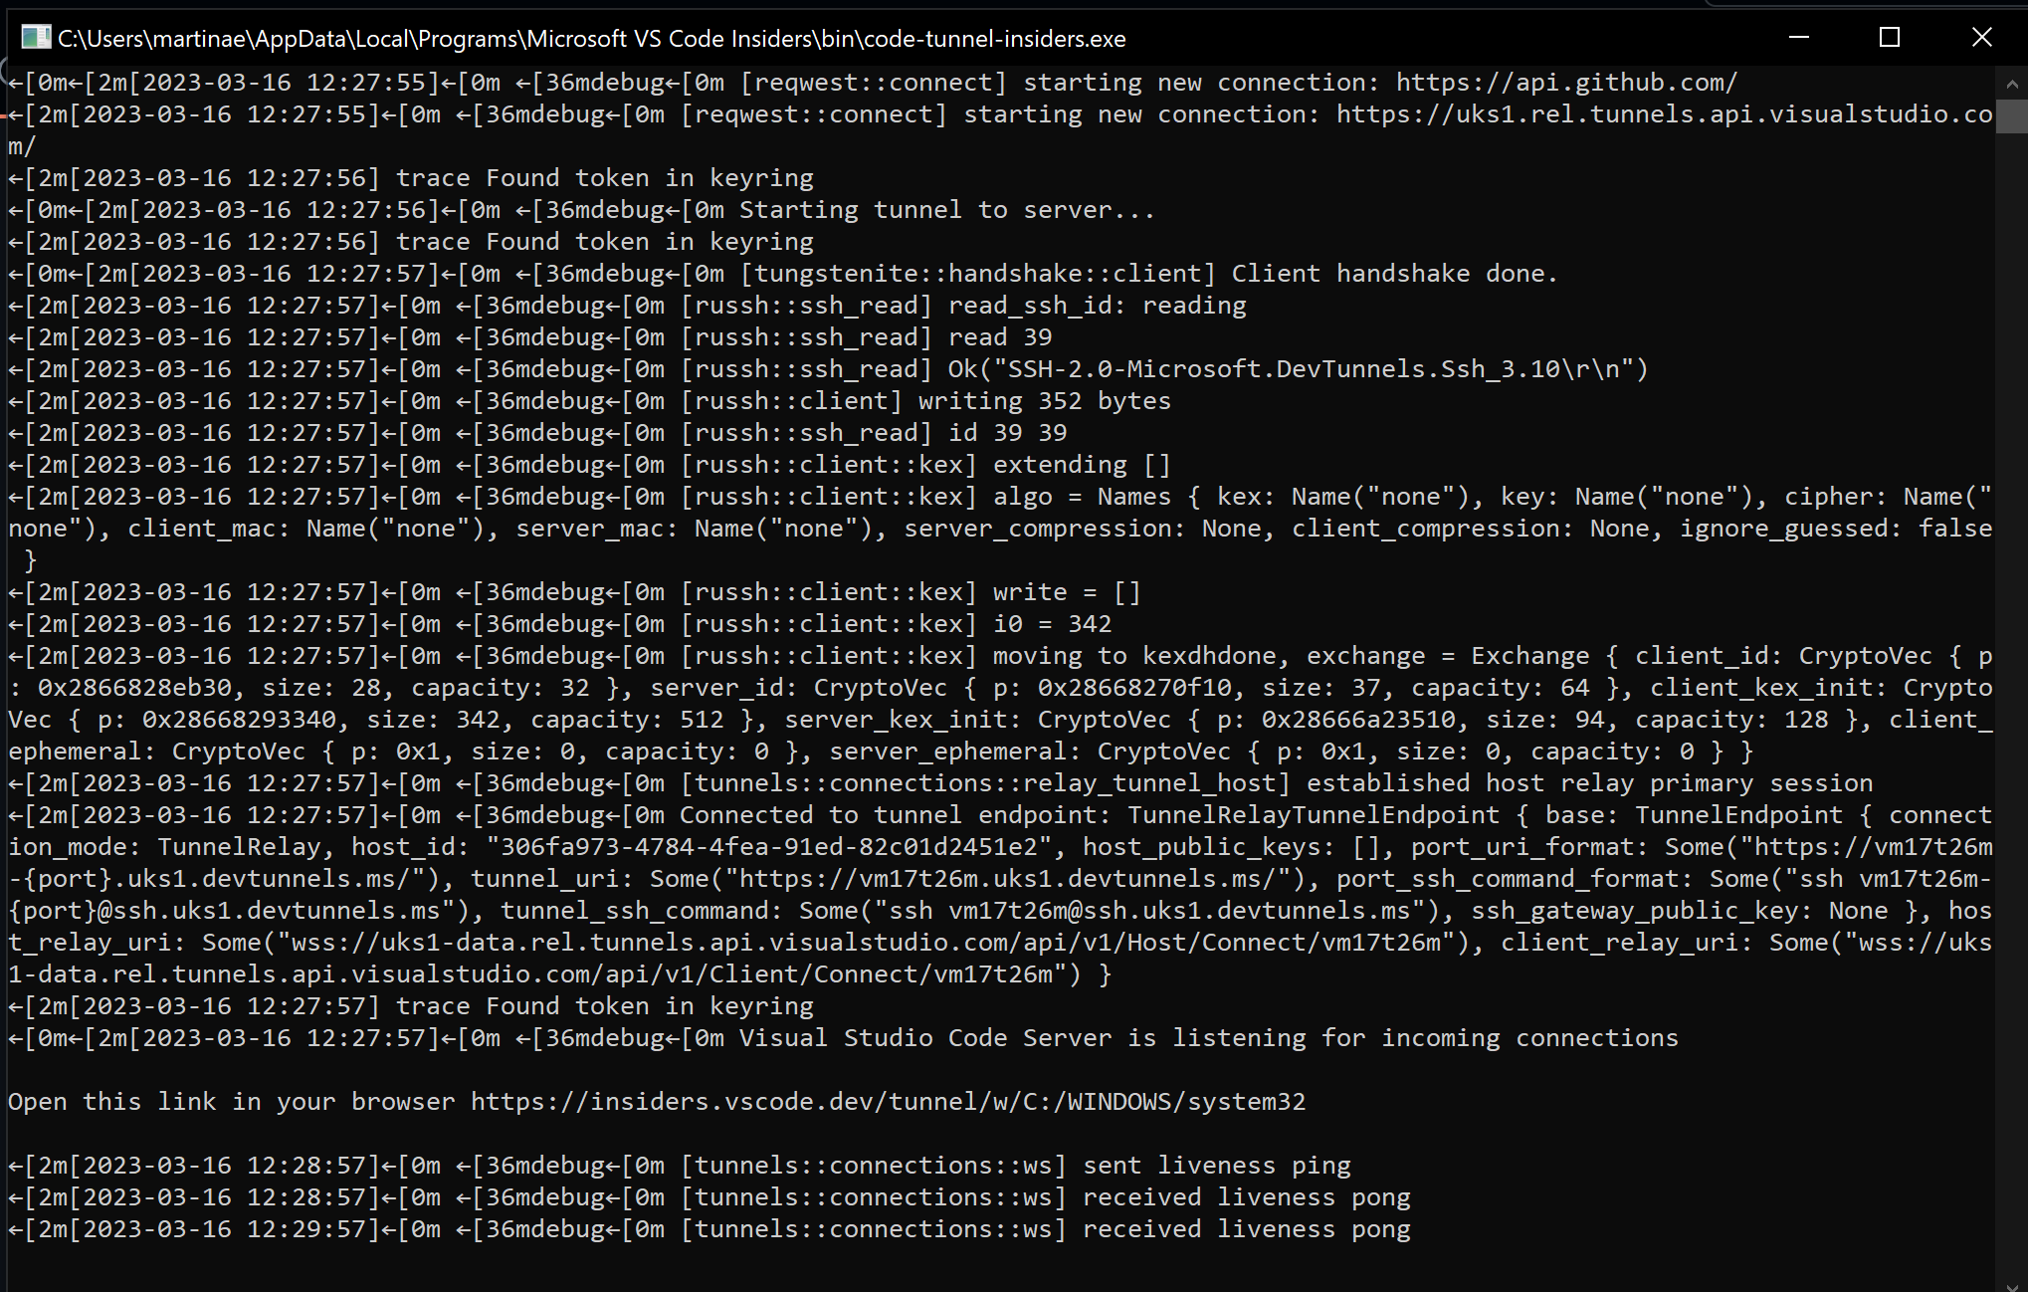The height and width of the screenshot is (1292, 2028).
Task: Click the scrollbar up arrow
Action: [2013, 85]
